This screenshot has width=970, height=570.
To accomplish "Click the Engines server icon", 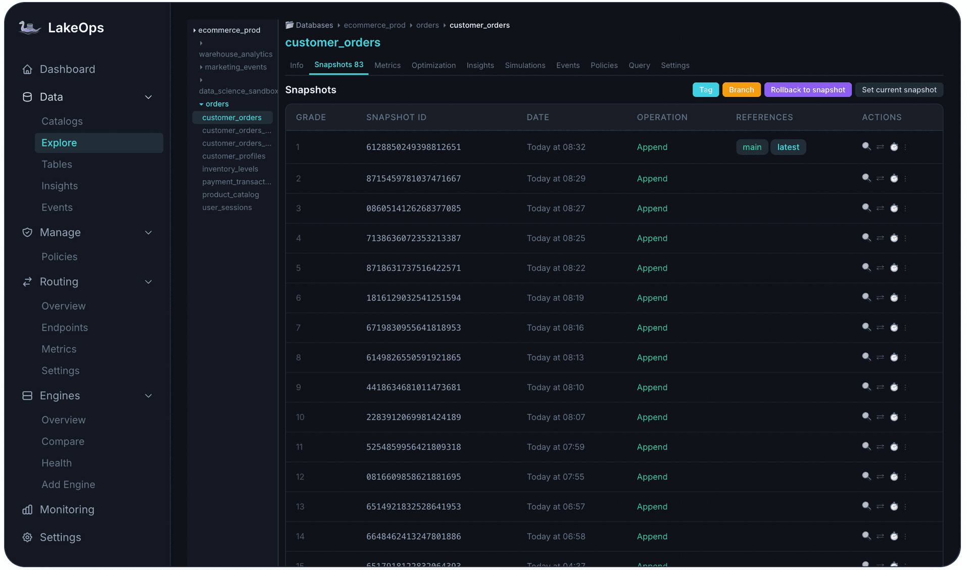I will [x=27, y=396].
